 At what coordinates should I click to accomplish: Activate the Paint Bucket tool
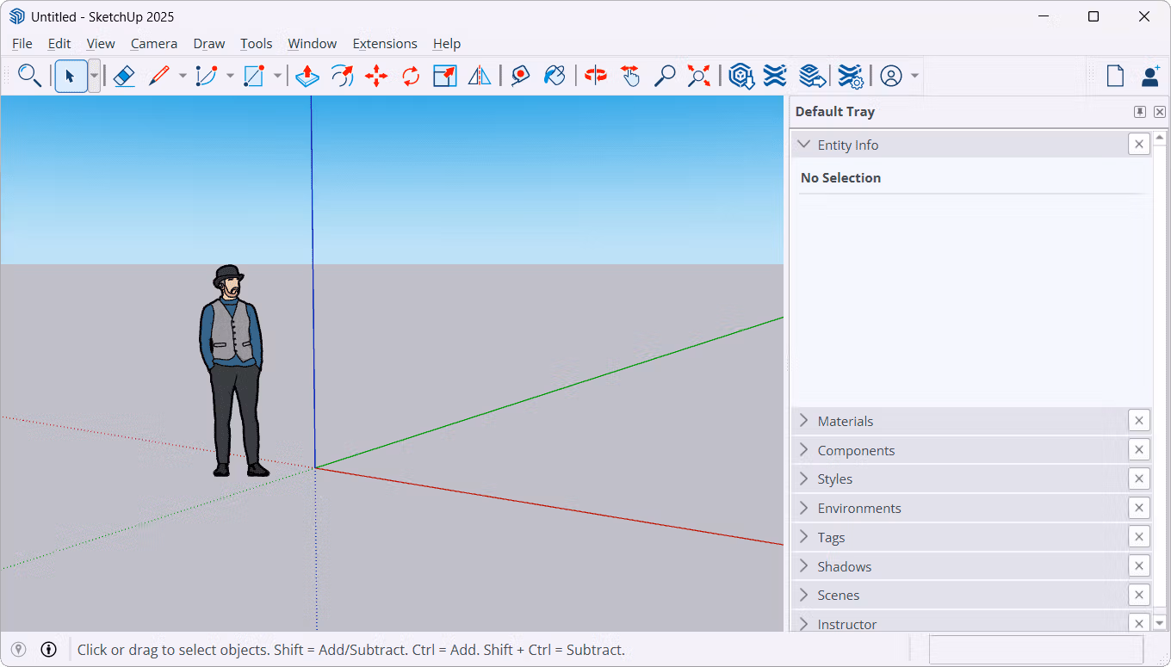click(555, 76)
